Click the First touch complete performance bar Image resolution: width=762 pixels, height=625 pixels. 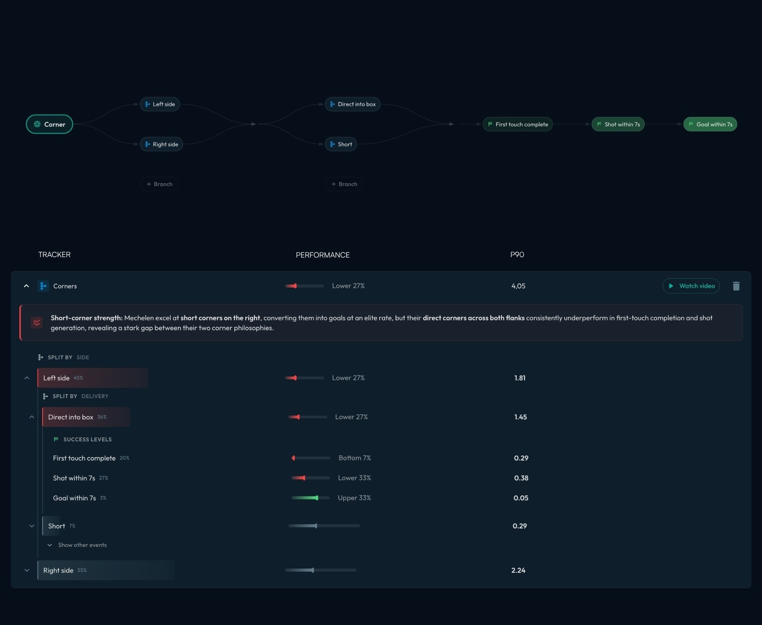tap(311, 458)
